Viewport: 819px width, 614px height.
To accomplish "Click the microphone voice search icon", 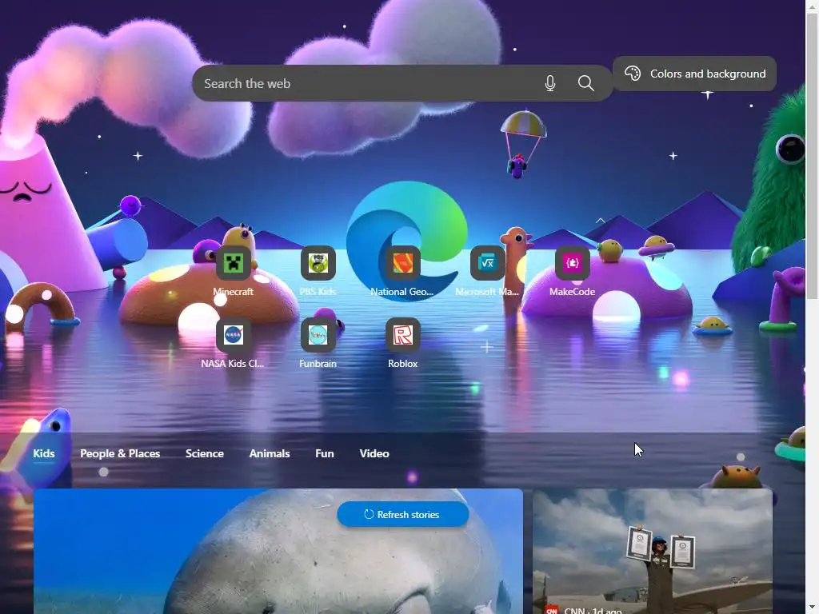I will pyautogui.click(x=550, y=83).
